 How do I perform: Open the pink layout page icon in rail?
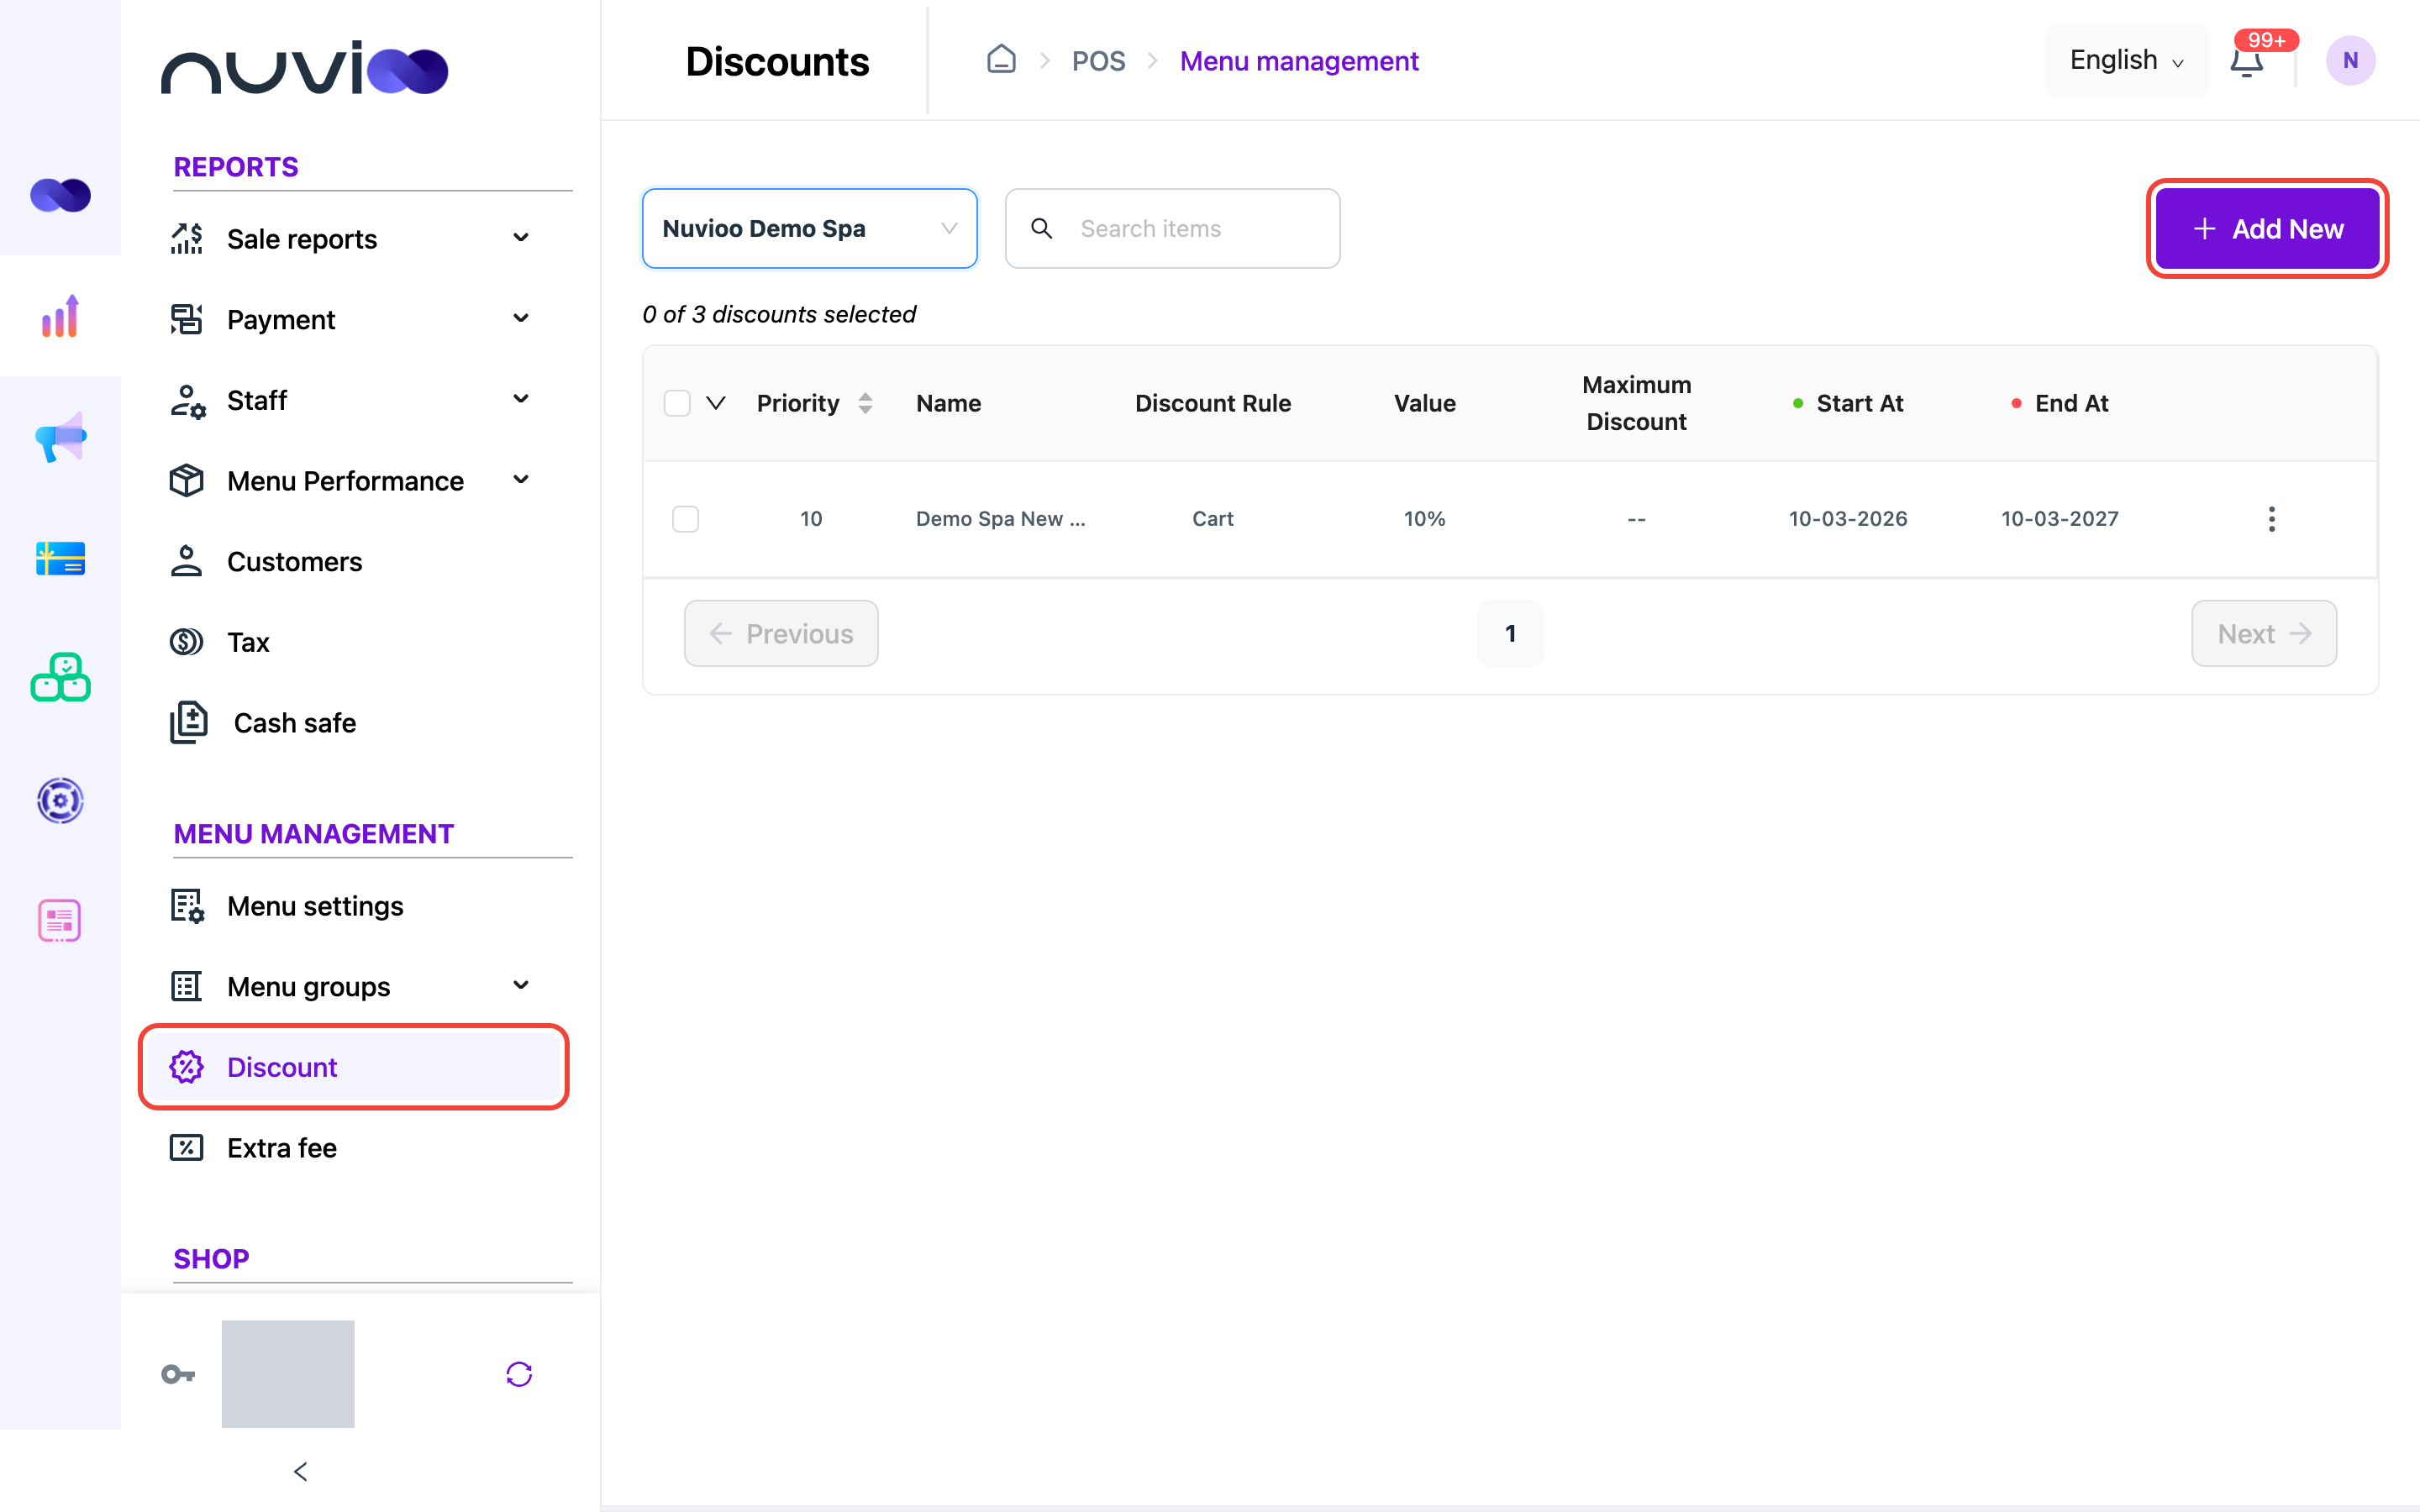(x=60, y=920)
